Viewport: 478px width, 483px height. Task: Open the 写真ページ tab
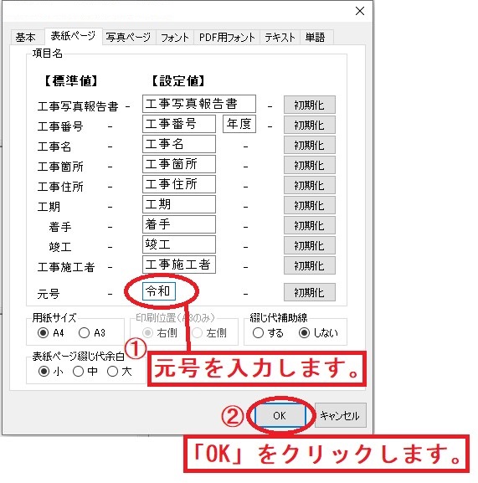(x=128, y=38)
